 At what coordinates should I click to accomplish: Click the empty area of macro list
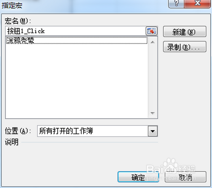pos(77,80)
